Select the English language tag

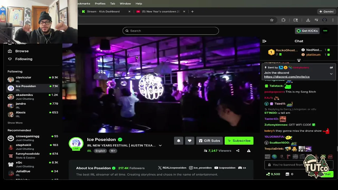[100, 151]
